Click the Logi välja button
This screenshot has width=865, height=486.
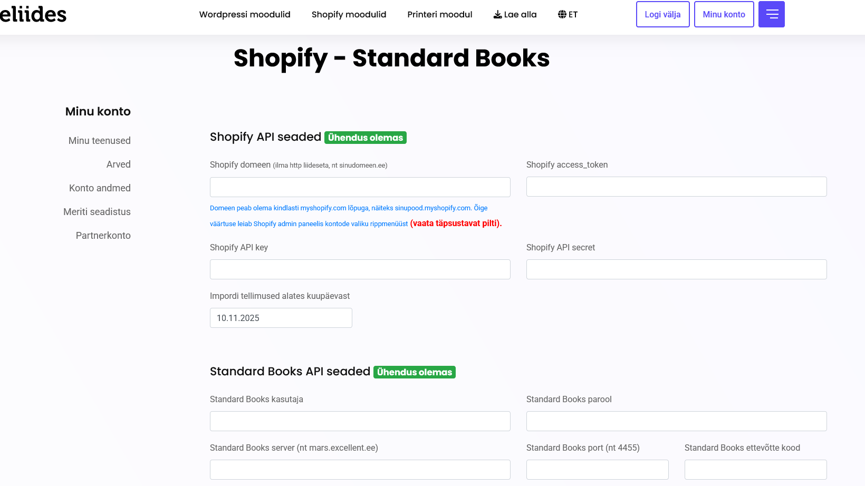662,14
